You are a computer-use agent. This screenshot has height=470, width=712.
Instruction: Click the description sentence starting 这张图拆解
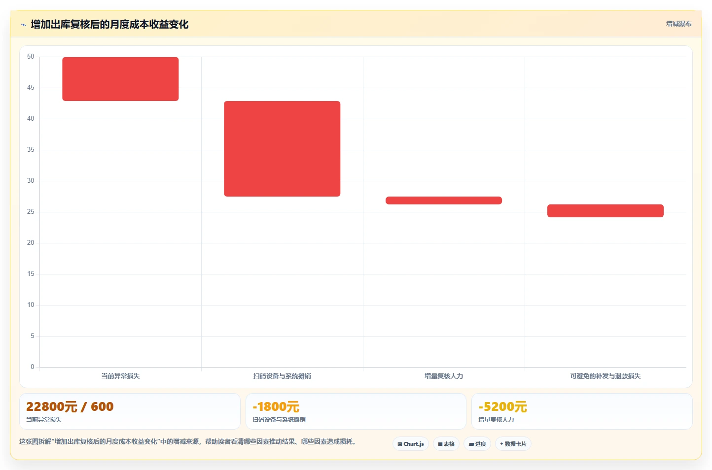point(187,441)
